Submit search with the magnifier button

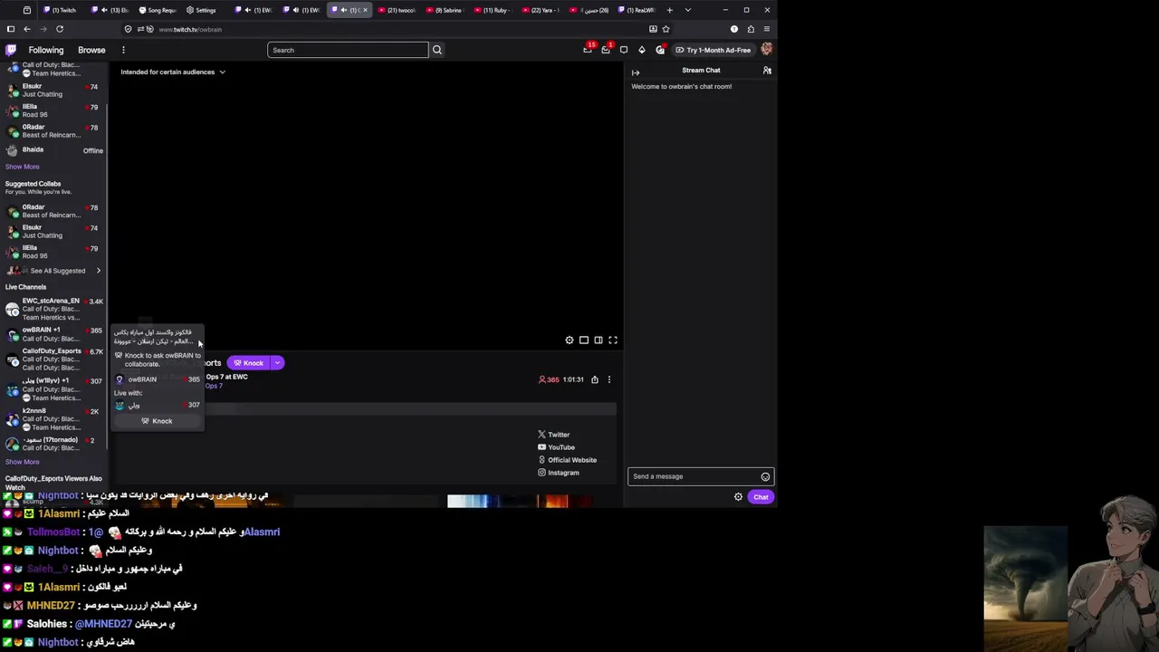[x=436, y=50]
